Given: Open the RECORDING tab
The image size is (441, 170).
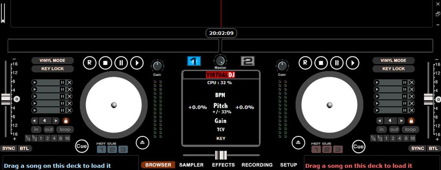Looking at the screenshot, I should click(257, 165).
